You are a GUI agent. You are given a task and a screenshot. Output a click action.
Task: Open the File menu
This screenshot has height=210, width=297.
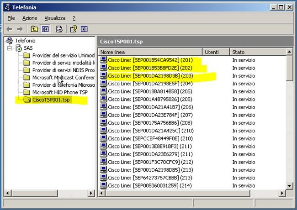pyautogui.click(x=11, y=18)
